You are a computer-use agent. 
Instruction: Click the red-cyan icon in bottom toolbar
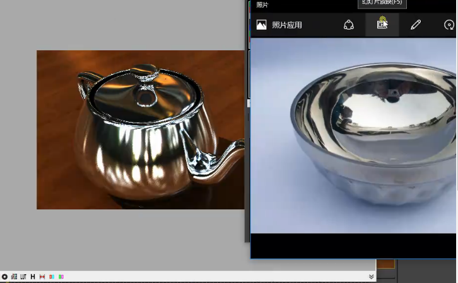52,277
